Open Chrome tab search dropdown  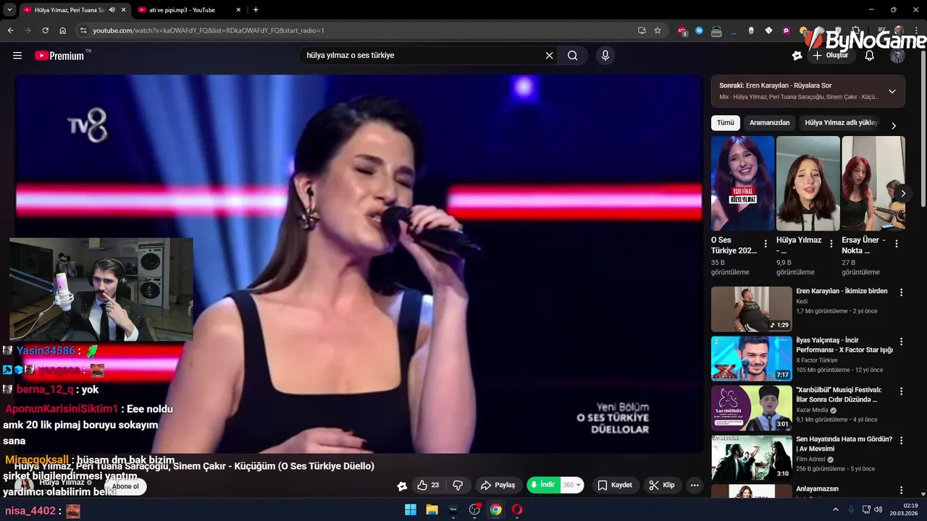9,9
